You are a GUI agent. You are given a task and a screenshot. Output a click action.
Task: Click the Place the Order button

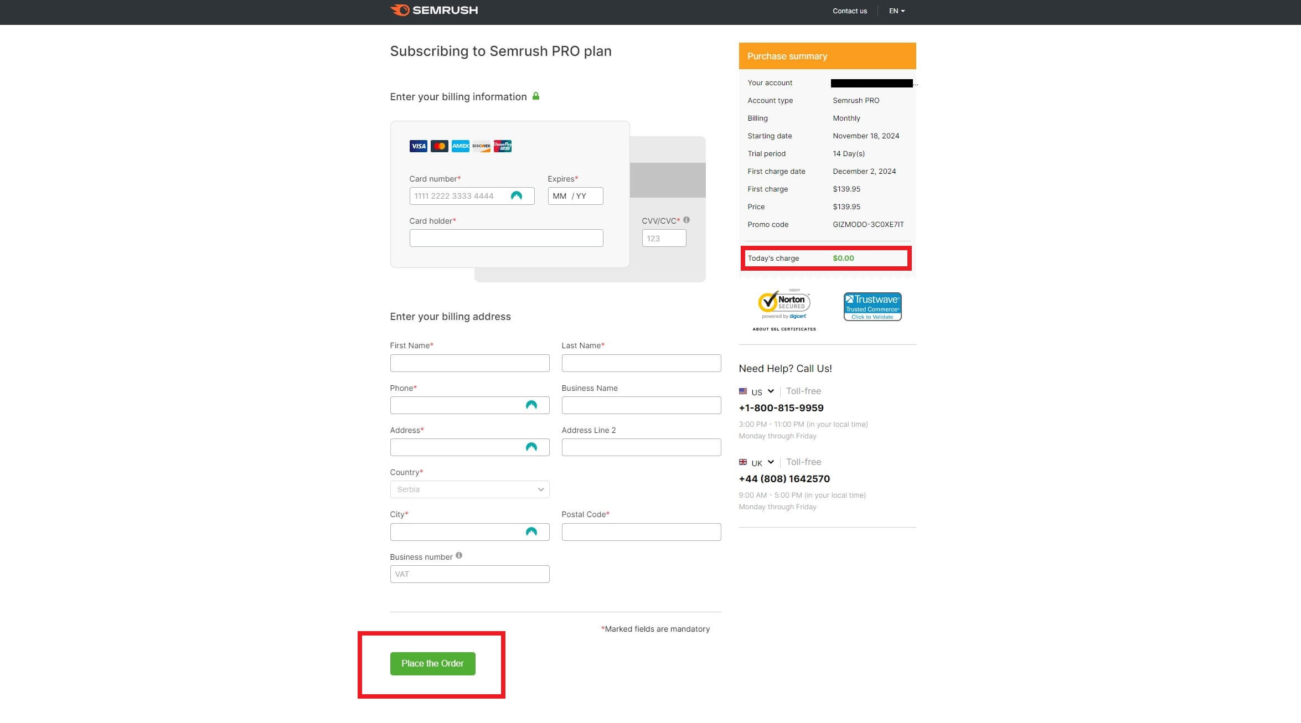coord(432,663)
